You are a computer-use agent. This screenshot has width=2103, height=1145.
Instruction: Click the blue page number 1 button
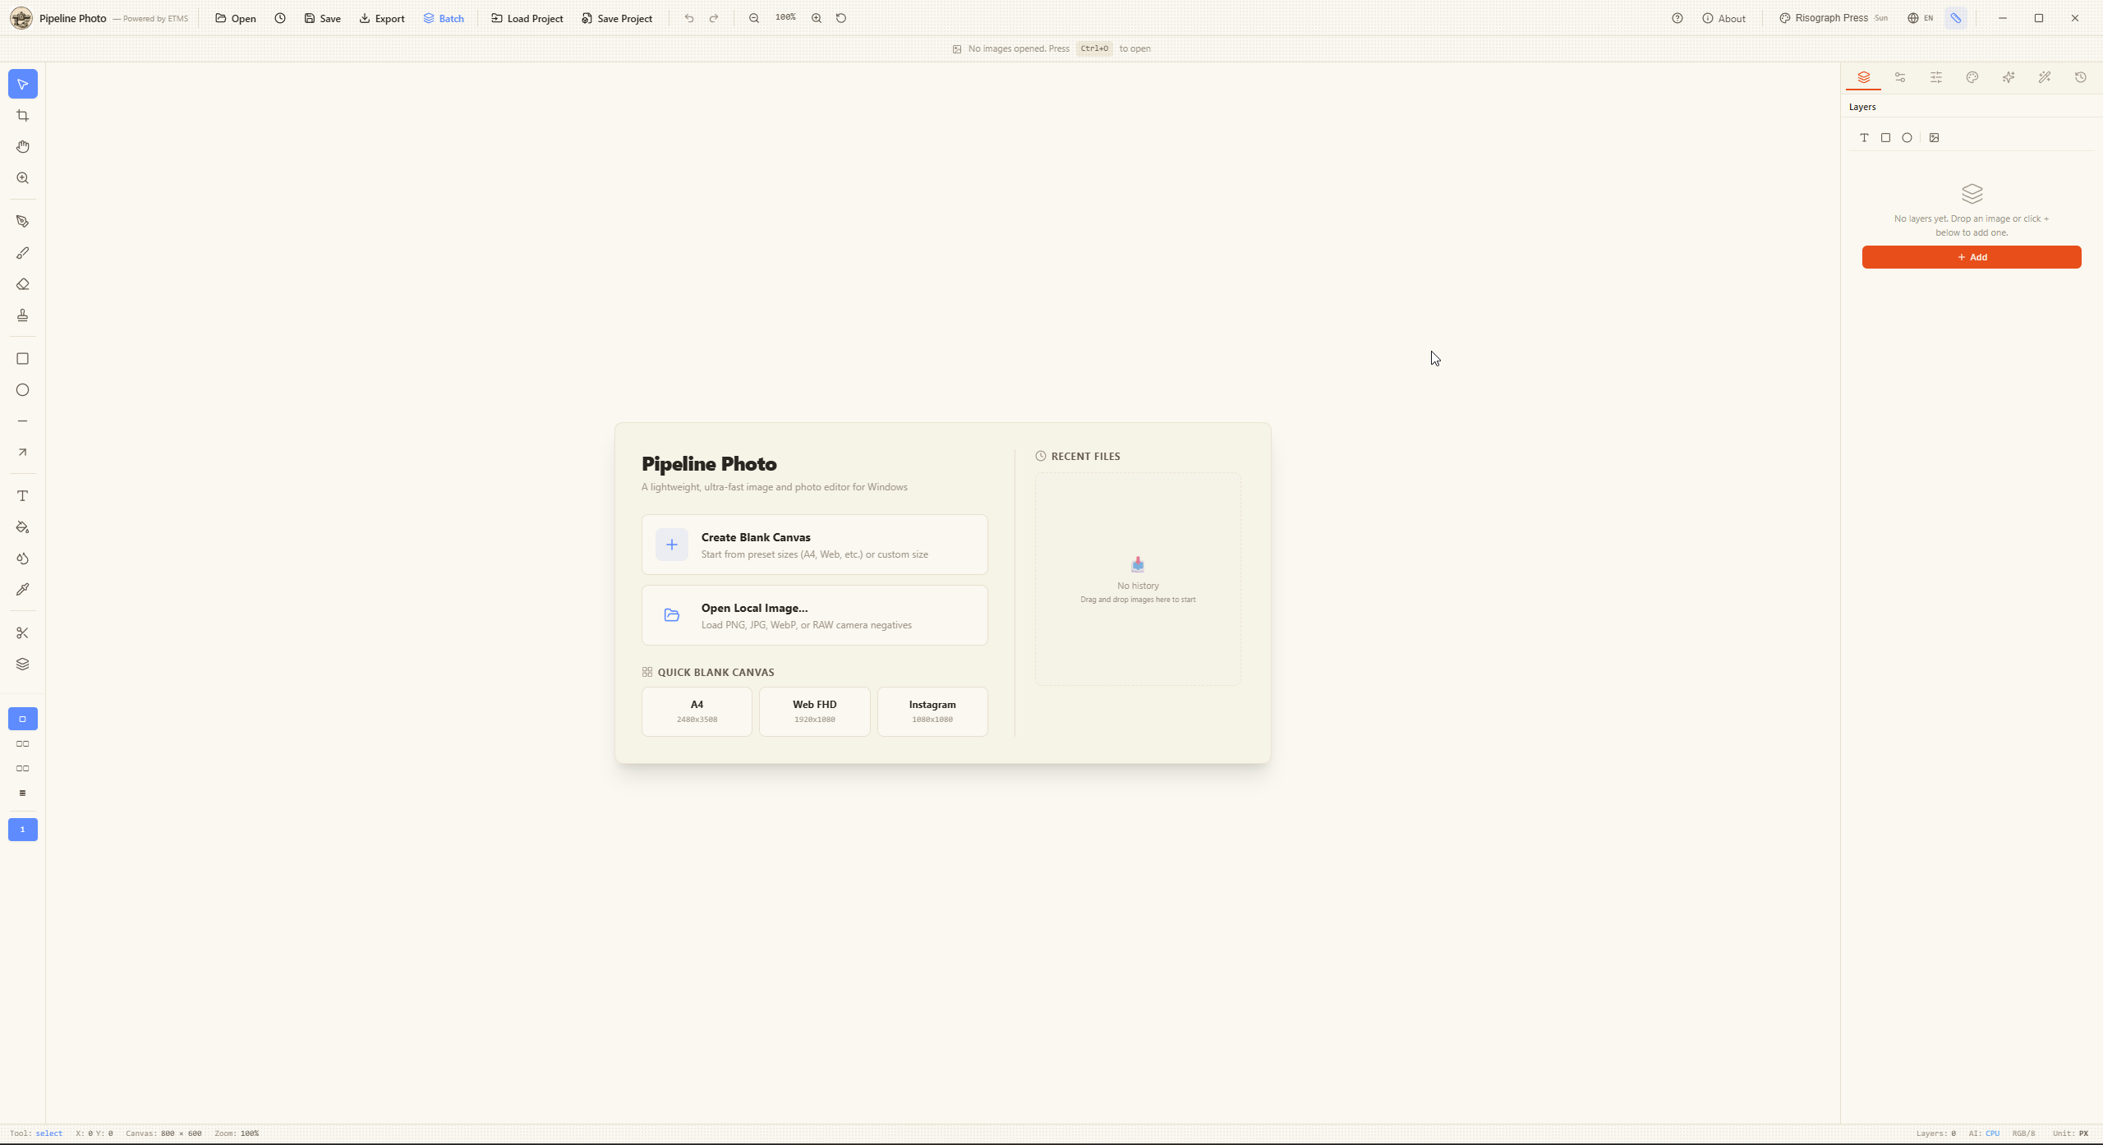click(x=23, y=830)
